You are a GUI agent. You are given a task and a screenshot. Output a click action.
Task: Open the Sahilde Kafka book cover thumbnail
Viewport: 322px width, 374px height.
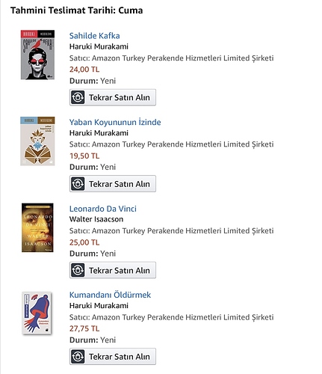point(37,55)
